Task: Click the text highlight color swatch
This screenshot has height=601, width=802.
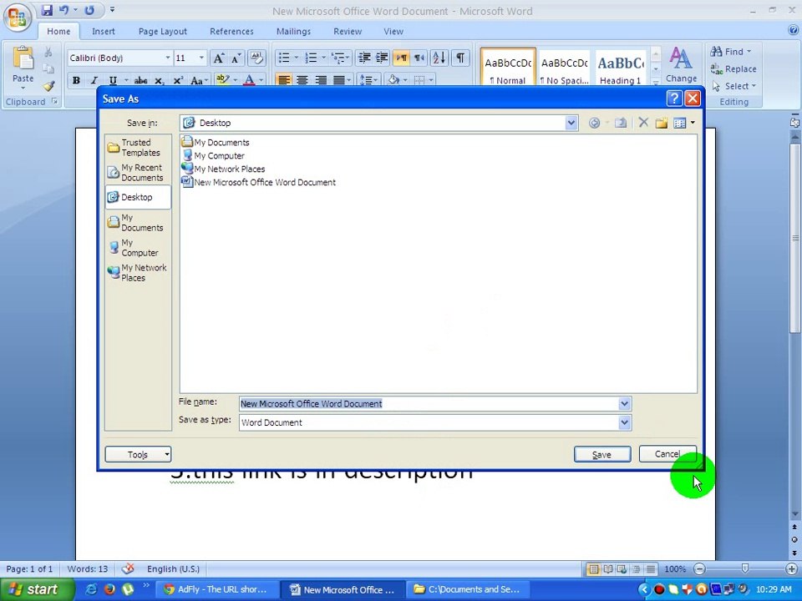Action: (x=222, y=80)
